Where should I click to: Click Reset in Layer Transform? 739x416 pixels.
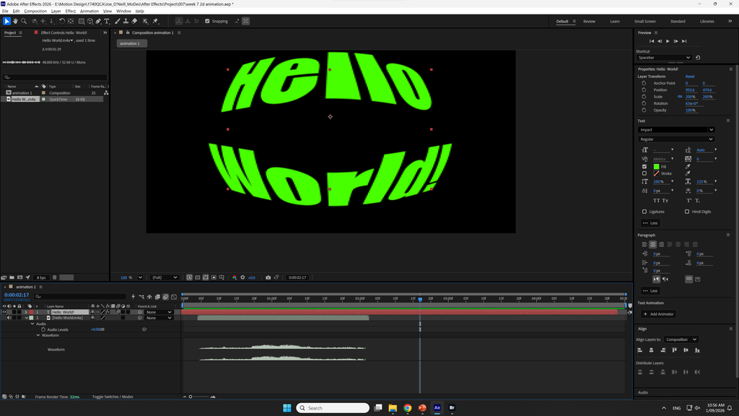(690, 77)
